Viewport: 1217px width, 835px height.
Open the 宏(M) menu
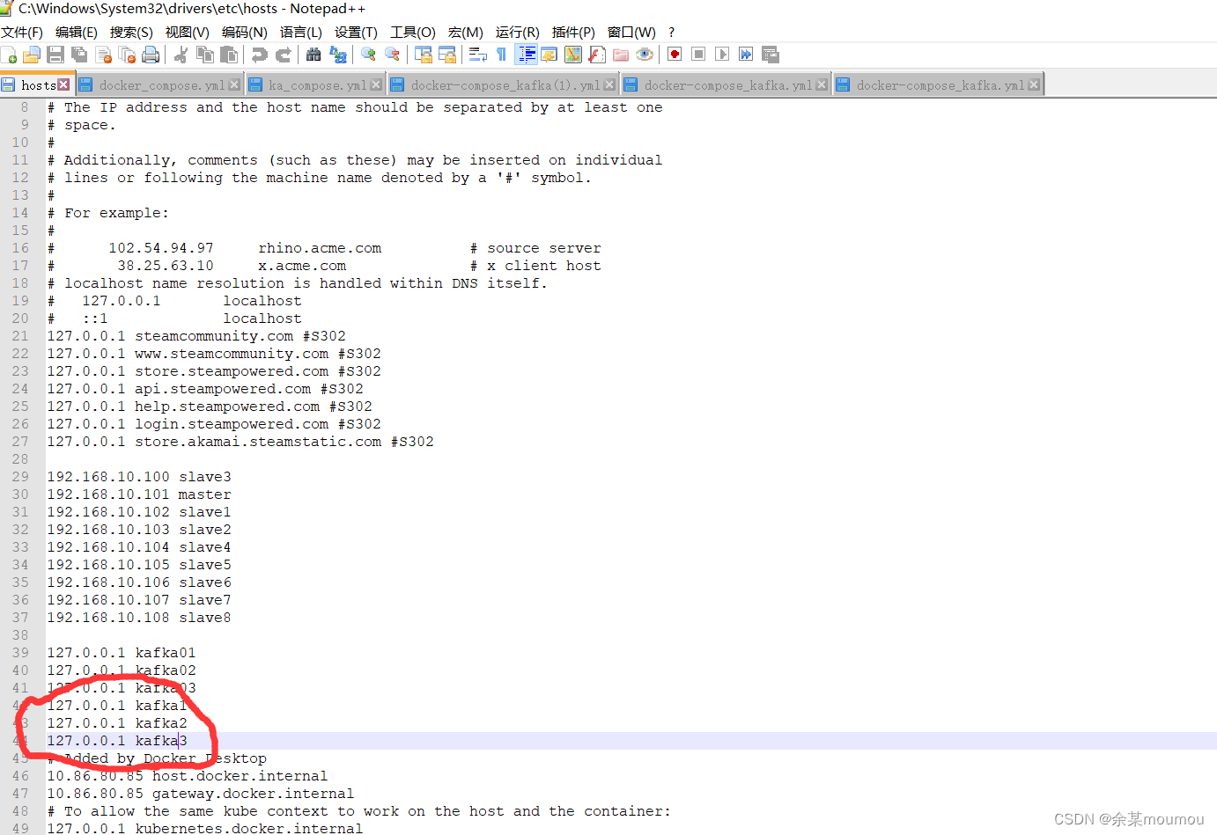tap(466, 33)
